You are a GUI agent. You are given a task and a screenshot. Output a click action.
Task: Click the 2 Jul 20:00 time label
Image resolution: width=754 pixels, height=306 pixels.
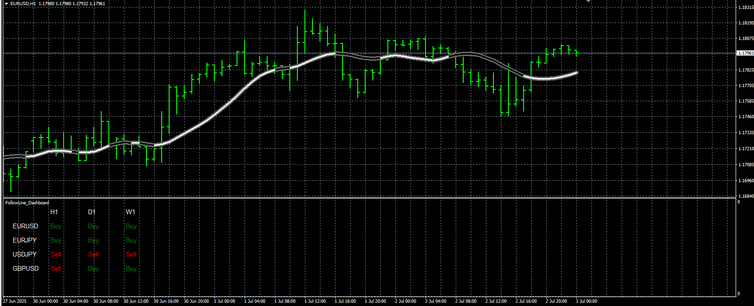pyautogui.click(x=557, y=301)
